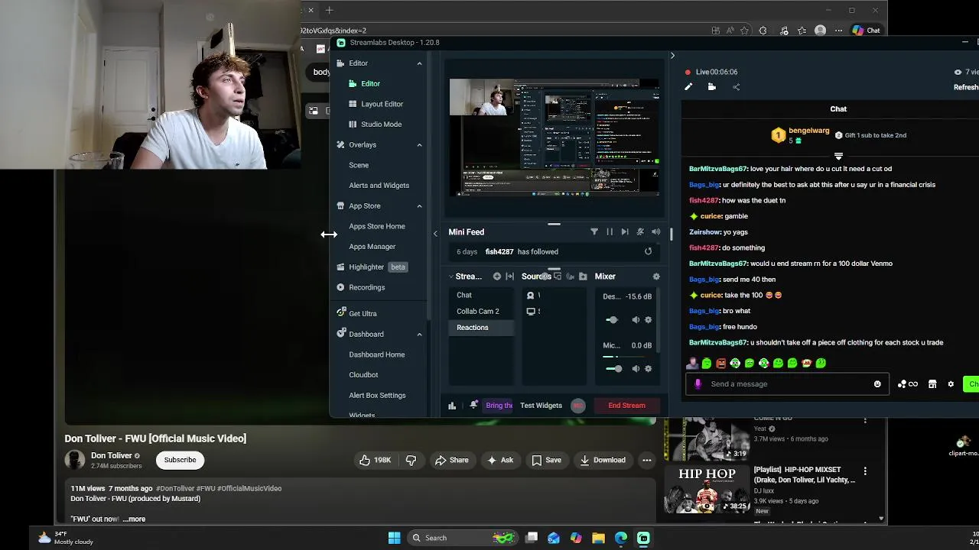Screen dimensions: 979x550
Task: Open Layout Editor
Action: tap(382, 104)
